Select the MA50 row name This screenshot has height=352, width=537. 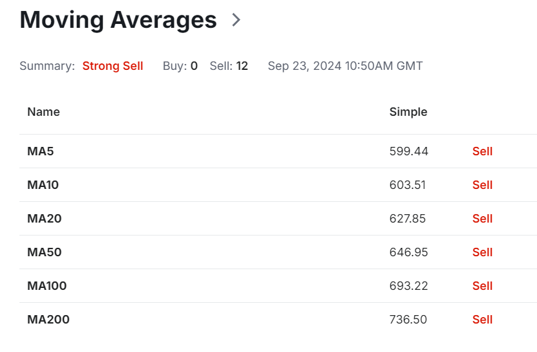point(44,252)
